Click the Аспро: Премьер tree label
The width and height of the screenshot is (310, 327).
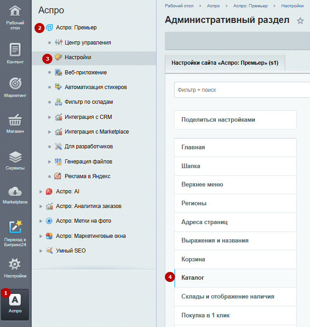pyautogui.click(x=76, y=28)
